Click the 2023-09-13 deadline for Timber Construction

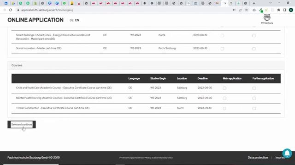(x=204, y=108)
